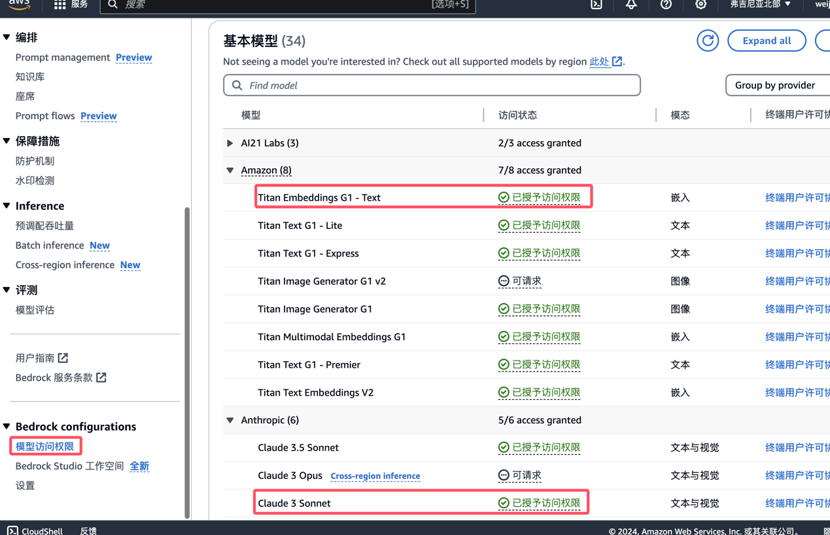Focus the Find model search field
This screenshot has height=535, width=830.
(432, 85)
